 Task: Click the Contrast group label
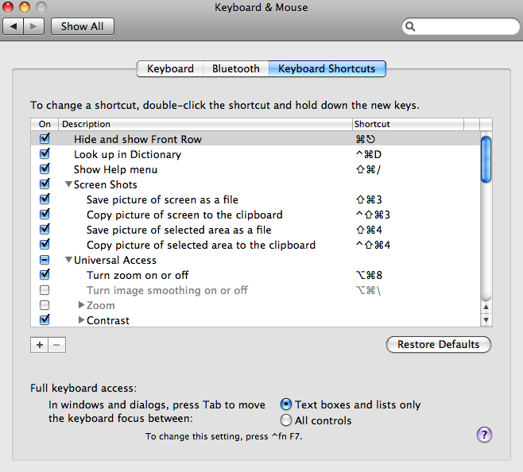tap(108, 320)
